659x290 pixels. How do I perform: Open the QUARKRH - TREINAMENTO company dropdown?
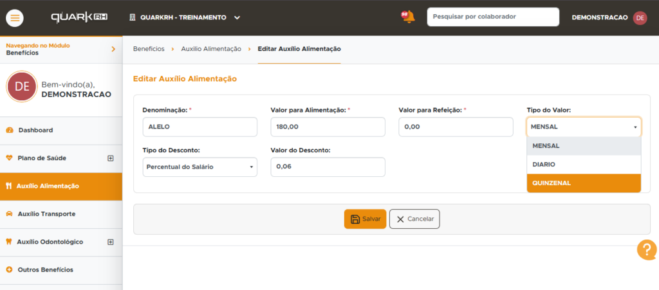pyautogui.click(x=185, y=17)
